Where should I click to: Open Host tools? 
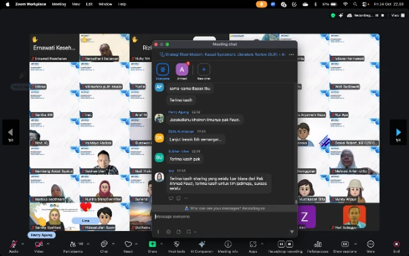[x=176, y=246]
